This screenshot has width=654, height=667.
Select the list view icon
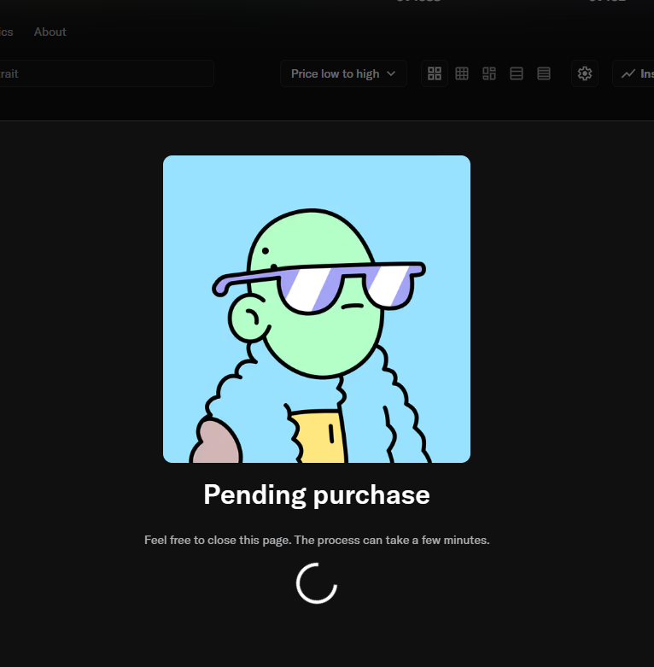tap(517, 73)
